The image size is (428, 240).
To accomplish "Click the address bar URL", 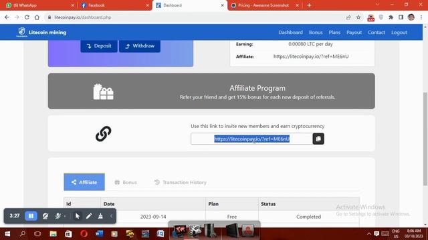I will pyautogui.click(x=83, y=17).
